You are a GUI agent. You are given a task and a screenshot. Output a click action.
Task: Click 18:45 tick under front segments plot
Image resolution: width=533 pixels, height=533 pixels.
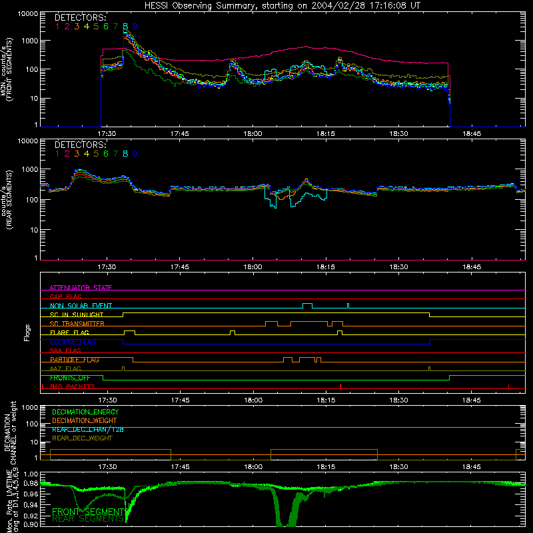pos(472,134)
